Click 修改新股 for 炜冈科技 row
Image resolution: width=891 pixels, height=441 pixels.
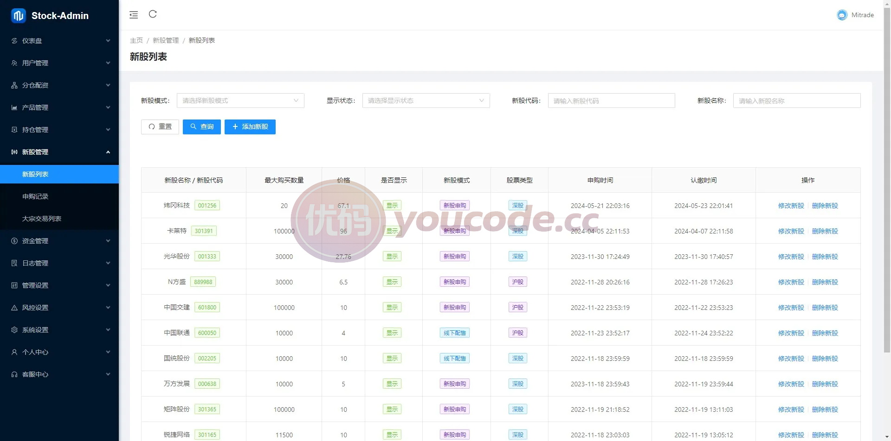pyautogui.click(x=791, y=206)
